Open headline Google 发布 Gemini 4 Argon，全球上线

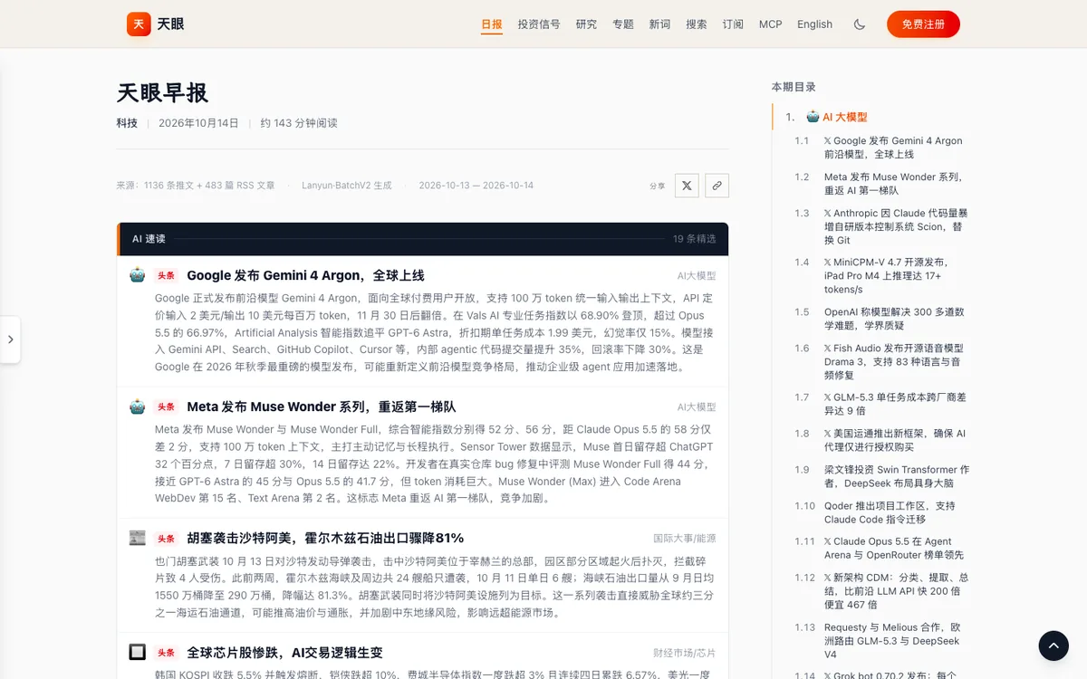click(305, 275)
